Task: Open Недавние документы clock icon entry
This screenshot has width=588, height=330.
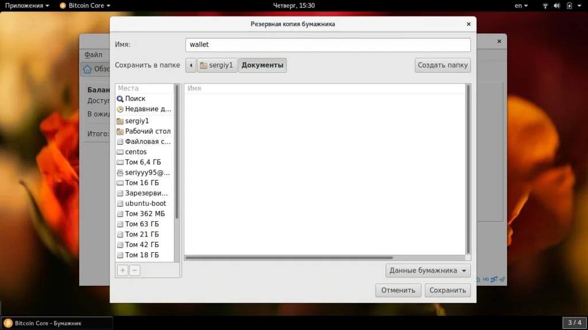Action: pyautogui.click(x=120, y=109)
